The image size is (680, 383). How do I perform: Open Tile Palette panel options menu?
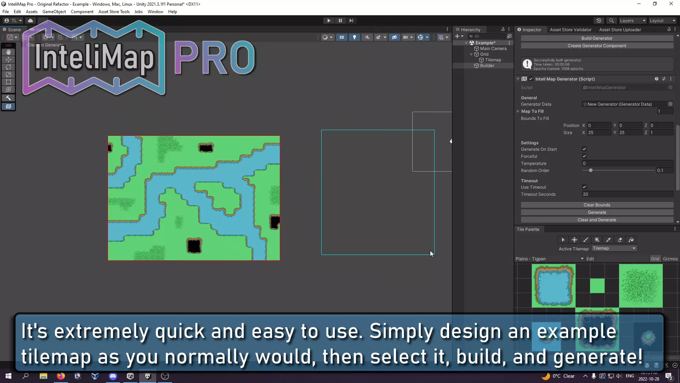point(675,229)
